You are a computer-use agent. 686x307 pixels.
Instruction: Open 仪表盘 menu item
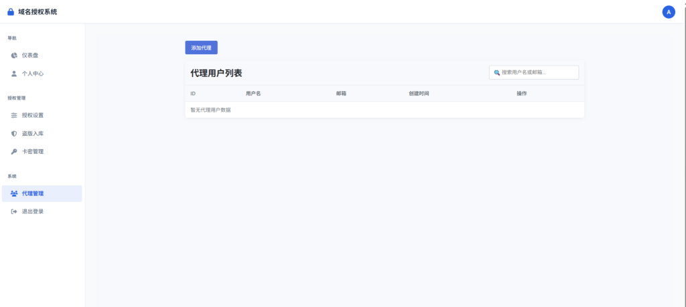[42, 56]
